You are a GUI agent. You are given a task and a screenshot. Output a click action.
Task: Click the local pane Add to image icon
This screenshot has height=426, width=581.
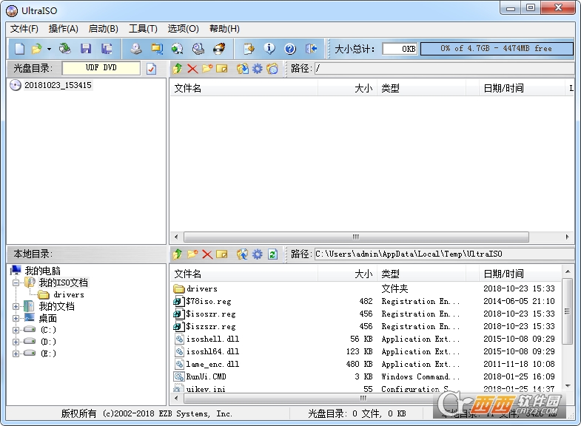tap(243, 254)
